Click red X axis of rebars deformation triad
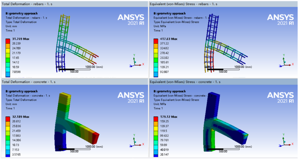The width and height of the screenshot is (299, 160). 139,65
